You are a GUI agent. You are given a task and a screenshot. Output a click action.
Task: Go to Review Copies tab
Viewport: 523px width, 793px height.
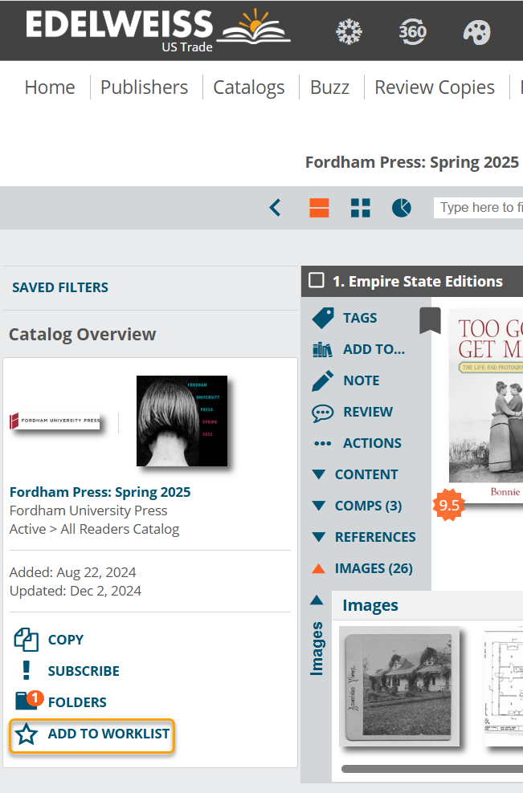[435, 87]
